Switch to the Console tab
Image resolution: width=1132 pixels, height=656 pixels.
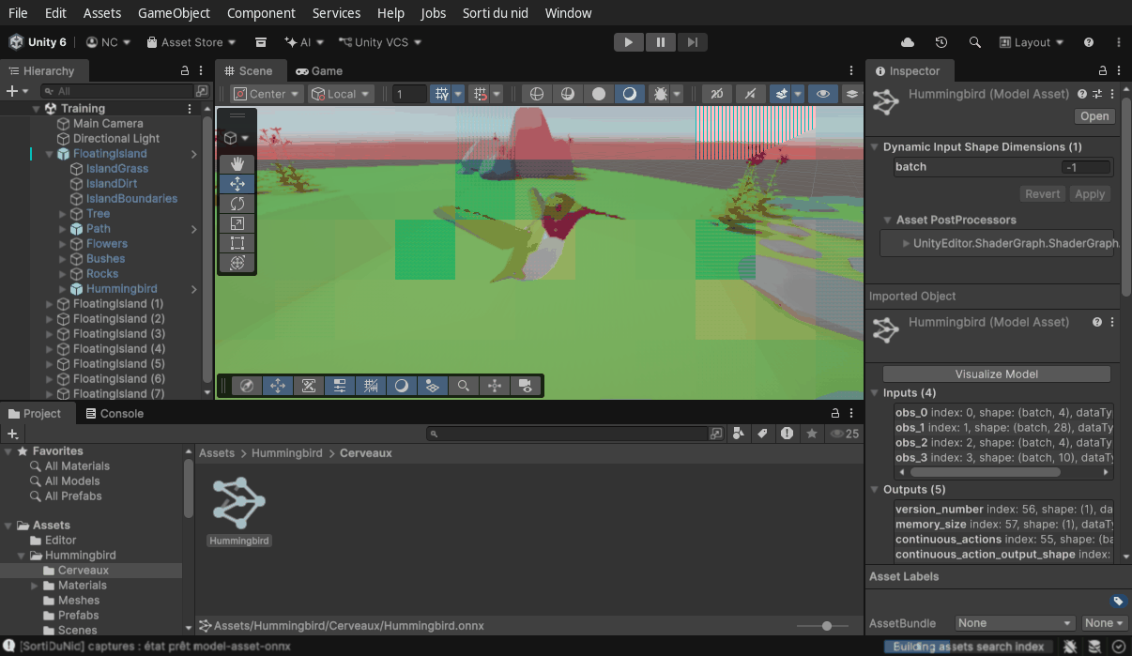pos(115,413)
